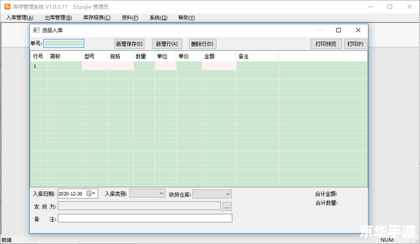Open the 入库日期 calendar dropdown

[91, 194]
